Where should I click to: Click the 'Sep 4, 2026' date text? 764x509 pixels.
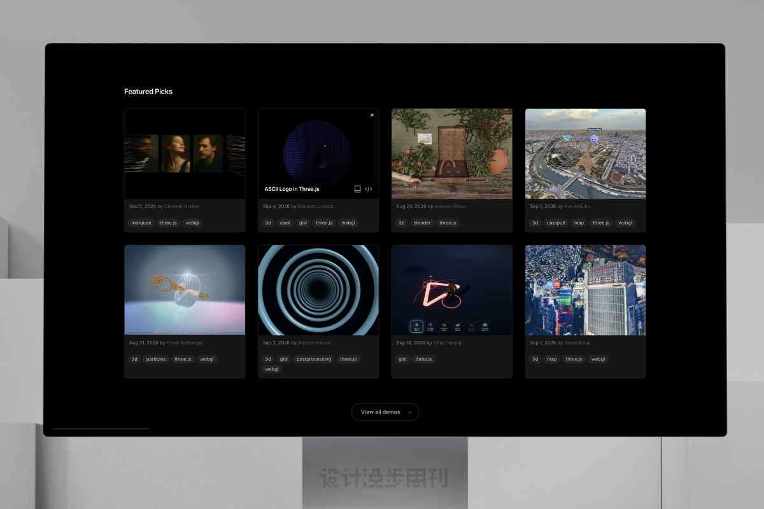pyautogui.click(x=276, y=206)
